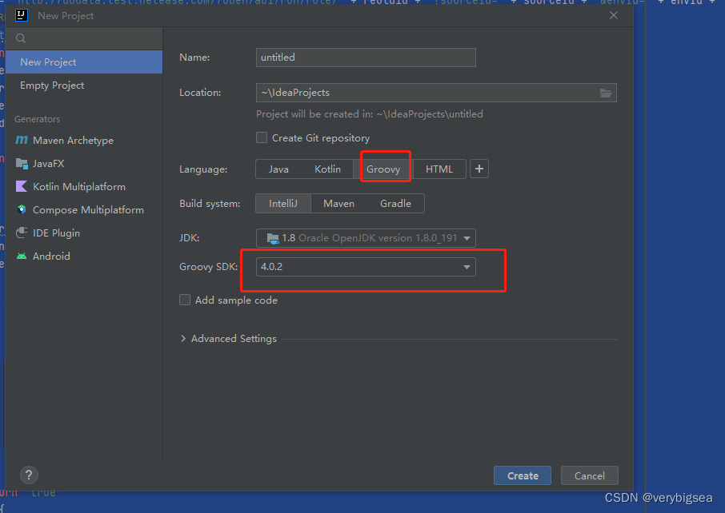Select Empty Project in the sidebar
Image resolution: width=725 pixels, height=513 pixels.
[84, 85]
